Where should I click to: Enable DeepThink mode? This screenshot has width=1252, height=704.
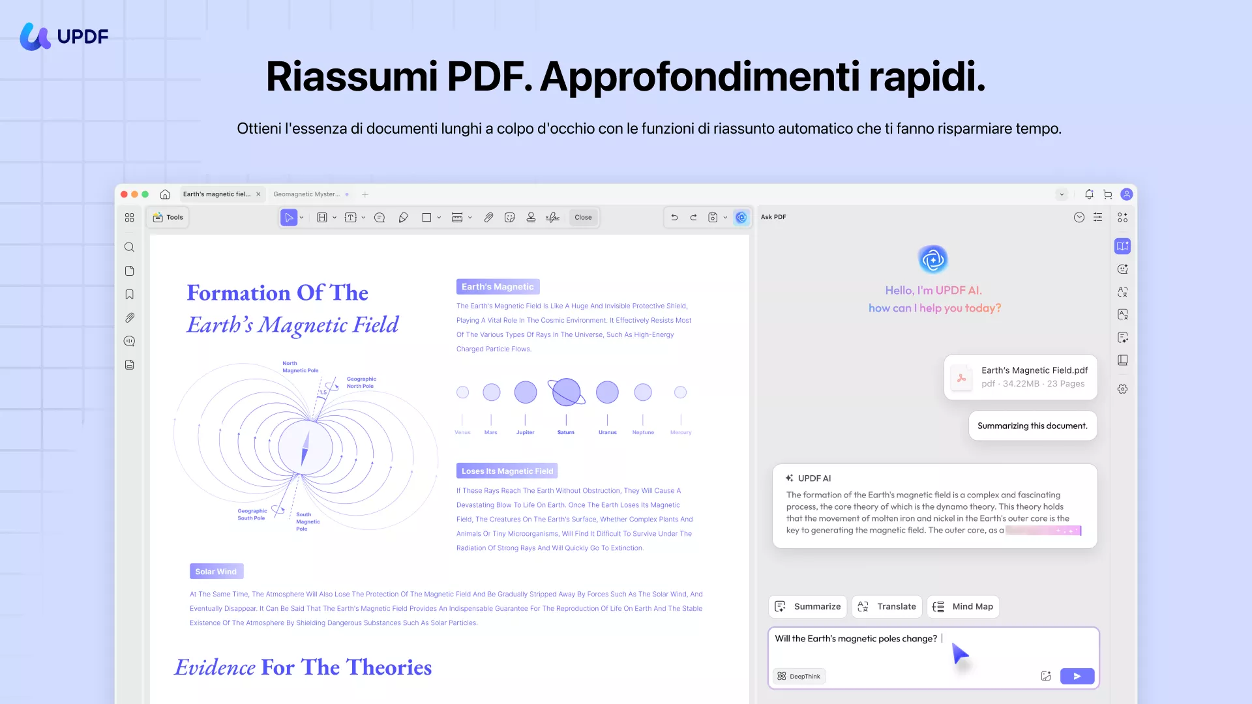click(x=799, y=676)
